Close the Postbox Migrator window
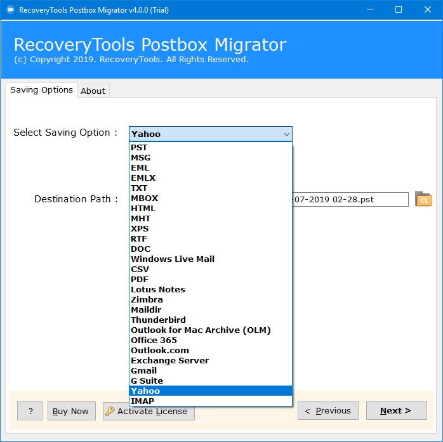Viewport: 443px width, 442px height. coord(428,10)
